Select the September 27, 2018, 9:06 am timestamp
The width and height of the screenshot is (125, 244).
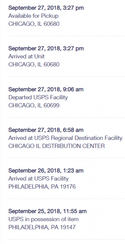46,89
